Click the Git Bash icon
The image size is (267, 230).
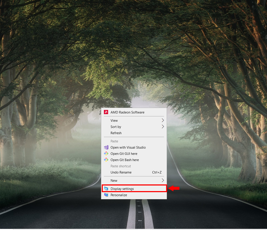point(106,160)
